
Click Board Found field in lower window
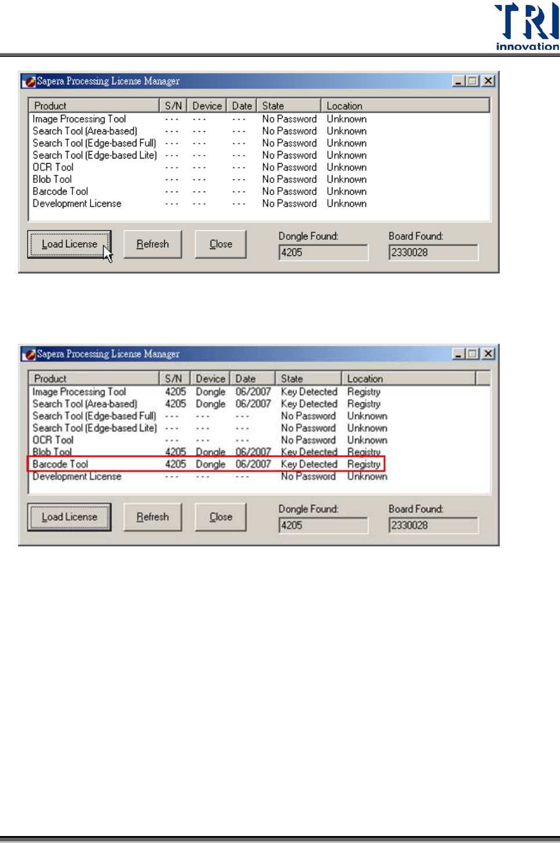[x=433, y=525]
